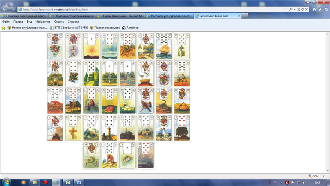Open favorite 'Портал госзакупок'
330x186 pixels.
click(105, 28)
